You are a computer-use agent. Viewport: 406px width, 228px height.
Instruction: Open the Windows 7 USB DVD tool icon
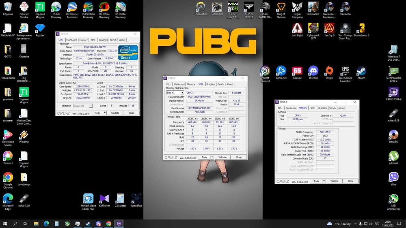click(393, 53)
